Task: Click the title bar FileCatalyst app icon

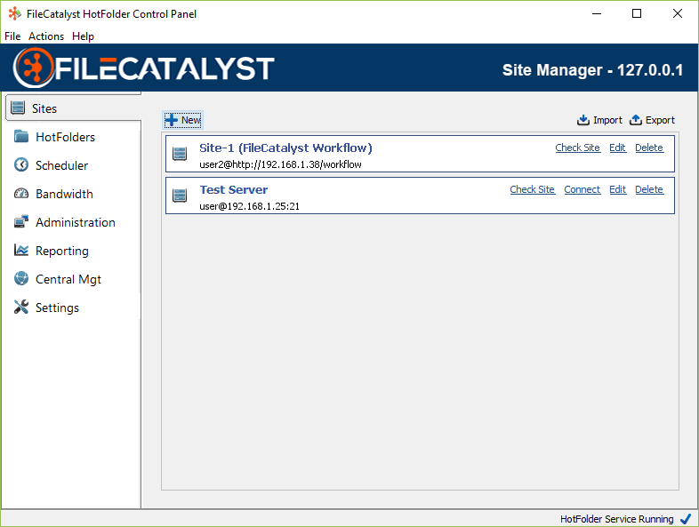Action: coord(15,14)
